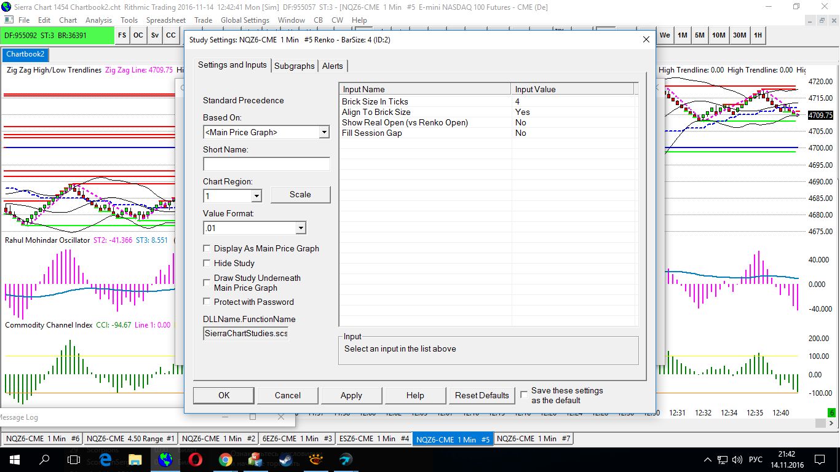Open the Edit menu
Viewport: 840px width, 472px height.
[44, 20]
